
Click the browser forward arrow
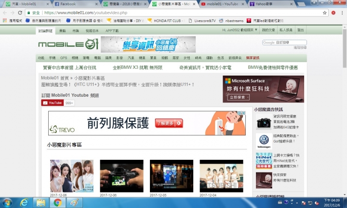pos(12,13)
